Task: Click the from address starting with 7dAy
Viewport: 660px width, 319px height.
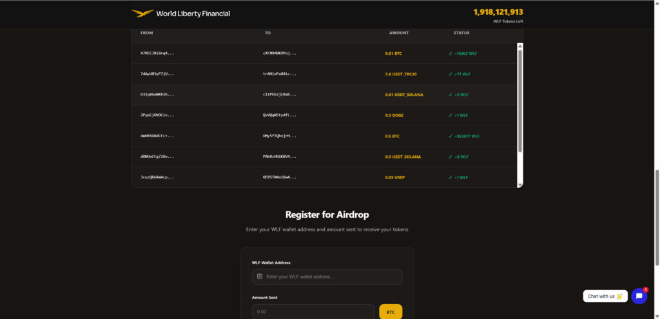Action: 157,74
